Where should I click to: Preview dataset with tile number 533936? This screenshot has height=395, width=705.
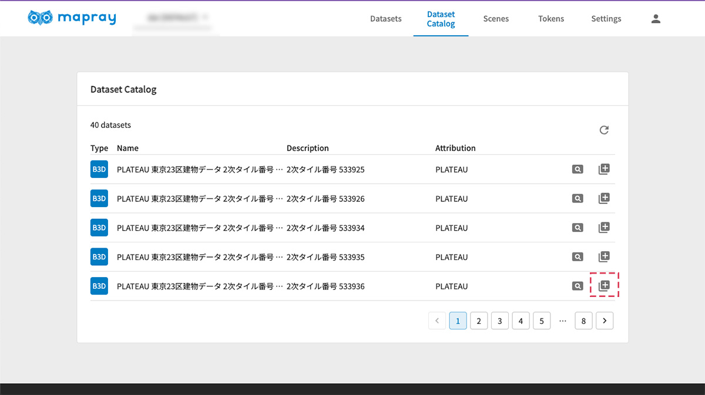578,286
